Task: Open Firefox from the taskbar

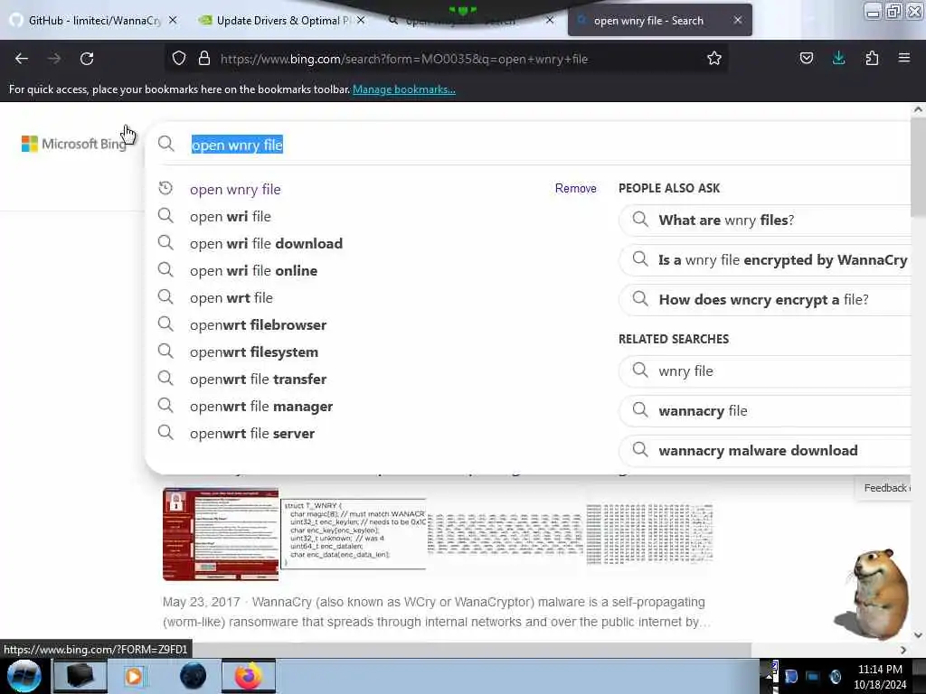Action: pos(249,676)
